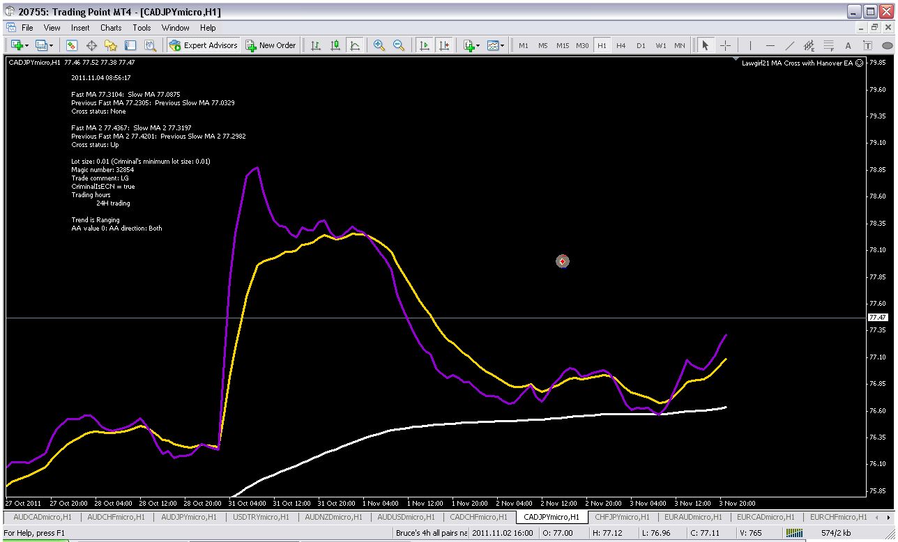Select the equidistant channel tool
This screenshot has width=898, height=542.
point(809,45)
